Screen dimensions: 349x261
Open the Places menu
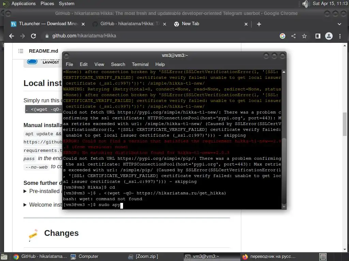47,3
